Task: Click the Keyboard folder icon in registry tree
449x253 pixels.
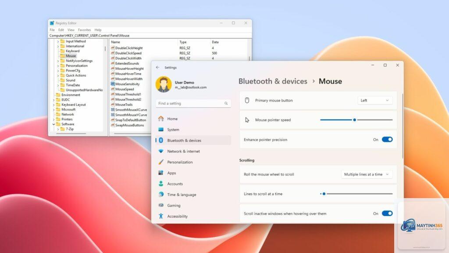Action: [x=62, y=51]
